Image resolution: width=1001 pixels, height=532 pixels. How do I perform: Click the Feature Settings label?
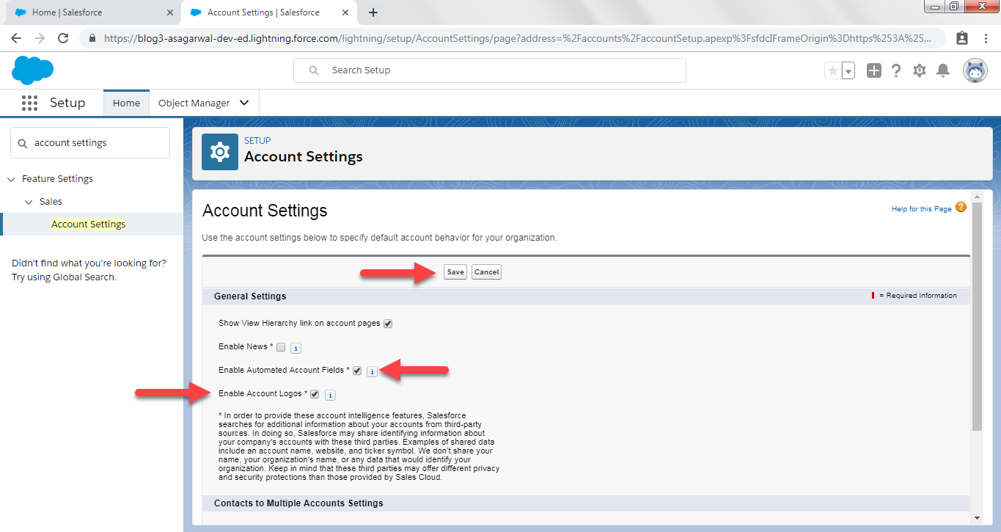coord(57,179)
